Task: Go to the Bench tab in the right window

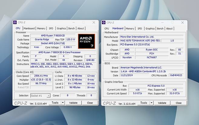Action: click(160, 29)
